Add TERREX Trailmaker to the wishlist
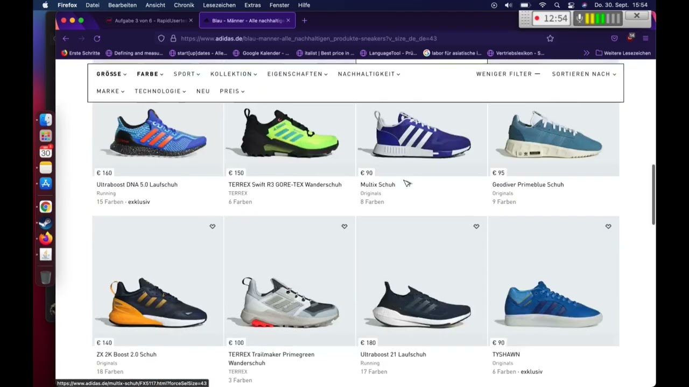Image resolution: width=689 pixels, height=387 pixels. (344, 226)
